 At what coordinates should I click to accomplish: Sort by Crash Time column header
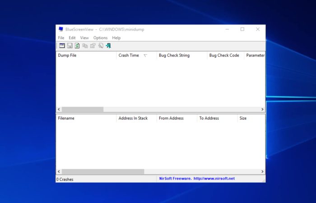[137, 55]
